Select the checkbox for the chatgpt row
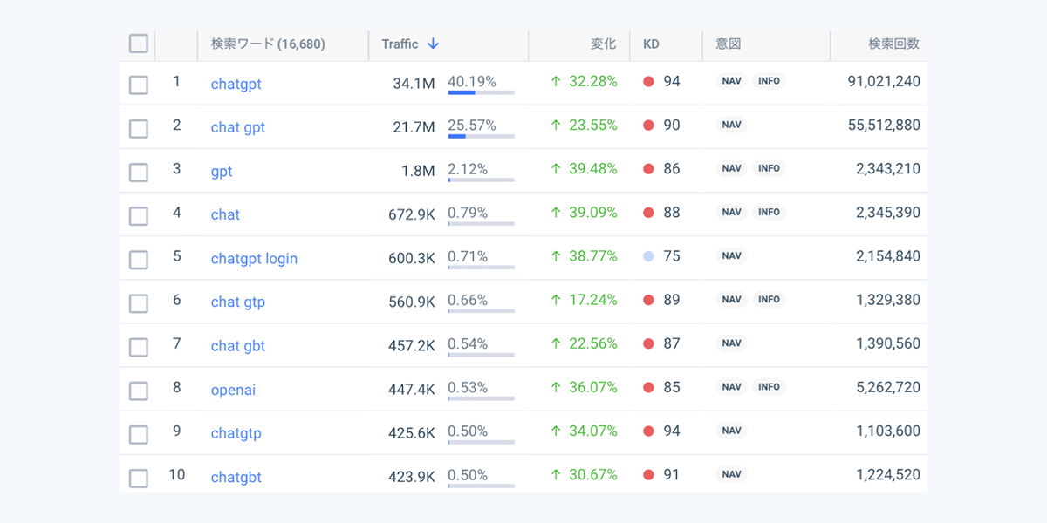This screenshot has height=523, width=1047. click(139, 85)
